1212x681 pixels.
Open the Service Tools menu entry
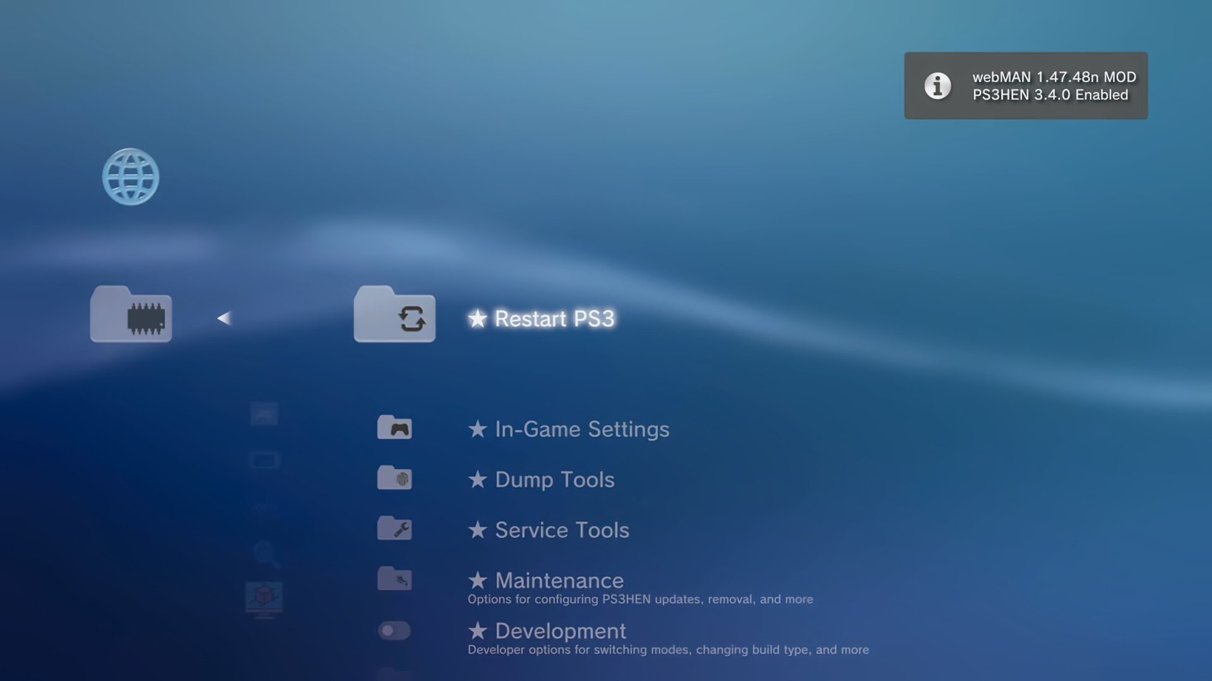pyautogui.click(x=561, y=530)
